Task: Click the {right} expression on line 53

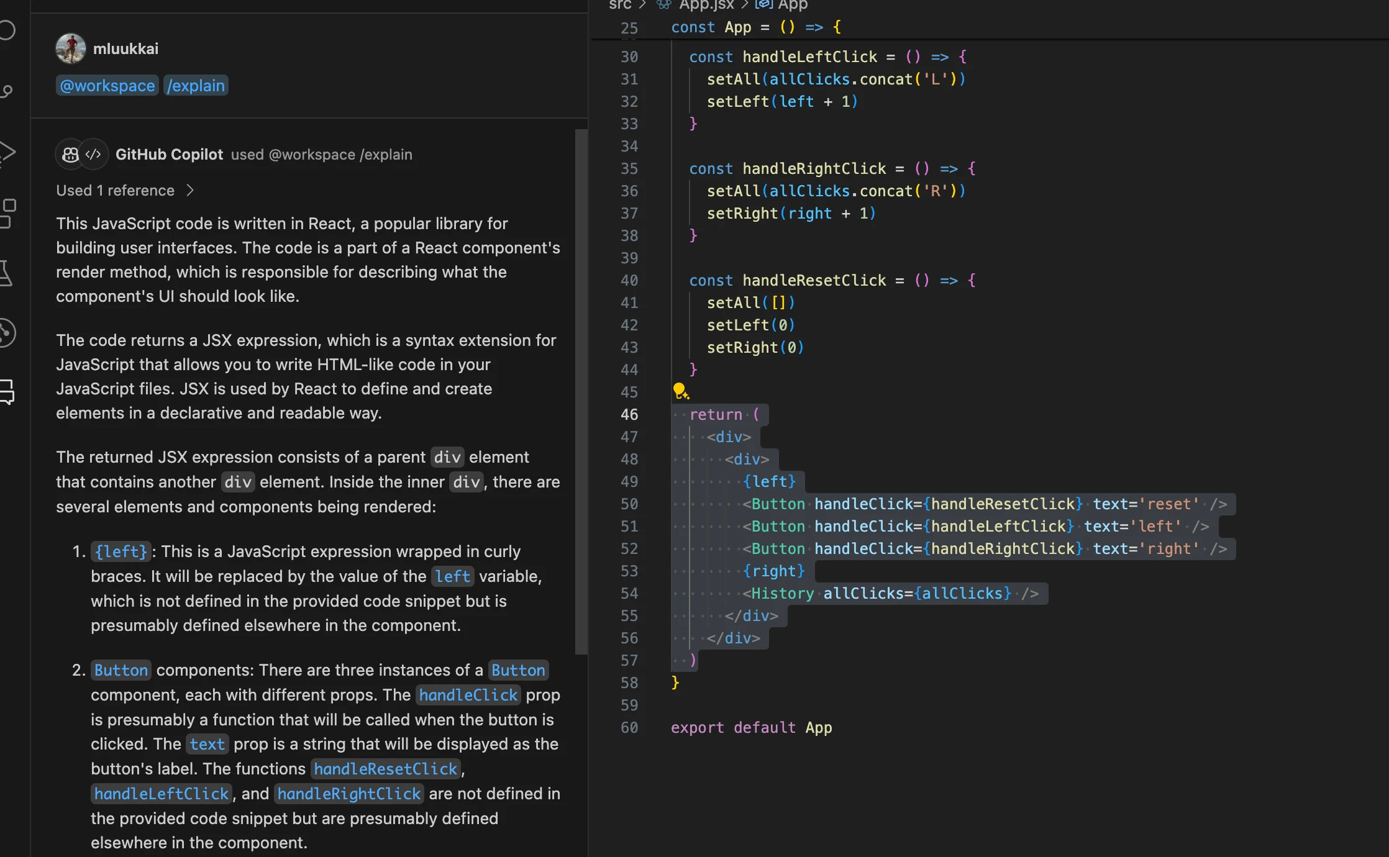Action: tap(774, 571)
